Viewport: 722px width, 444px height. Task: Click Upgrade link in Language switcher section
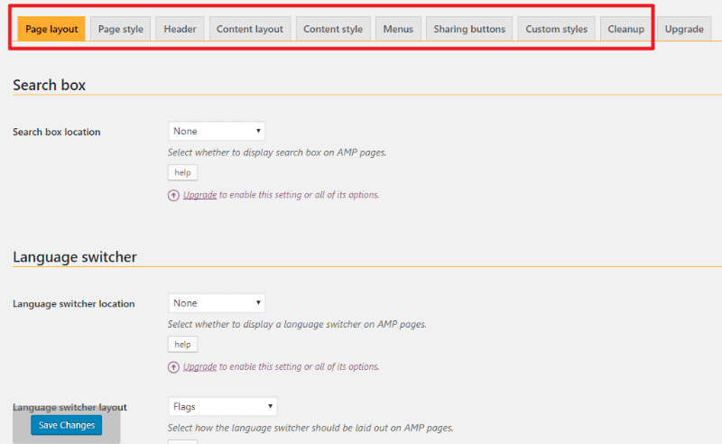coord(199,366)
